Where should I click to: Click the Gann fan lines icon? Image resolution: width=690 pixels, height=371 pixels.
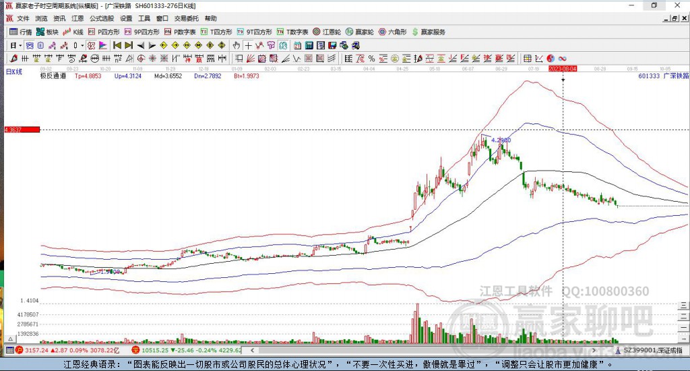coord(251,59)
